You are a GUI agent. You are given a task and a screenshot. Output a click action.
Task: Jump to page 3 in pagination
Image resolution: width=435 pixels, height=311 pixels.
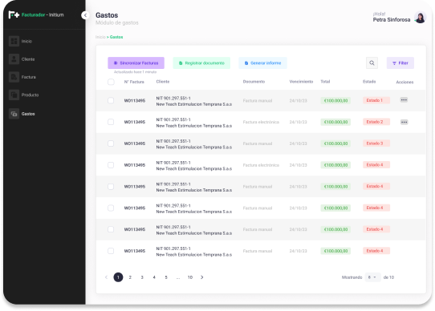[x=142, y=277]
